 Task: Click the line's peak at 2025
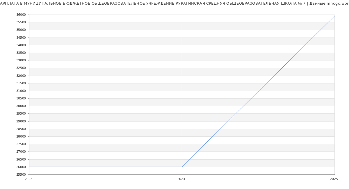tap(334, 16)
